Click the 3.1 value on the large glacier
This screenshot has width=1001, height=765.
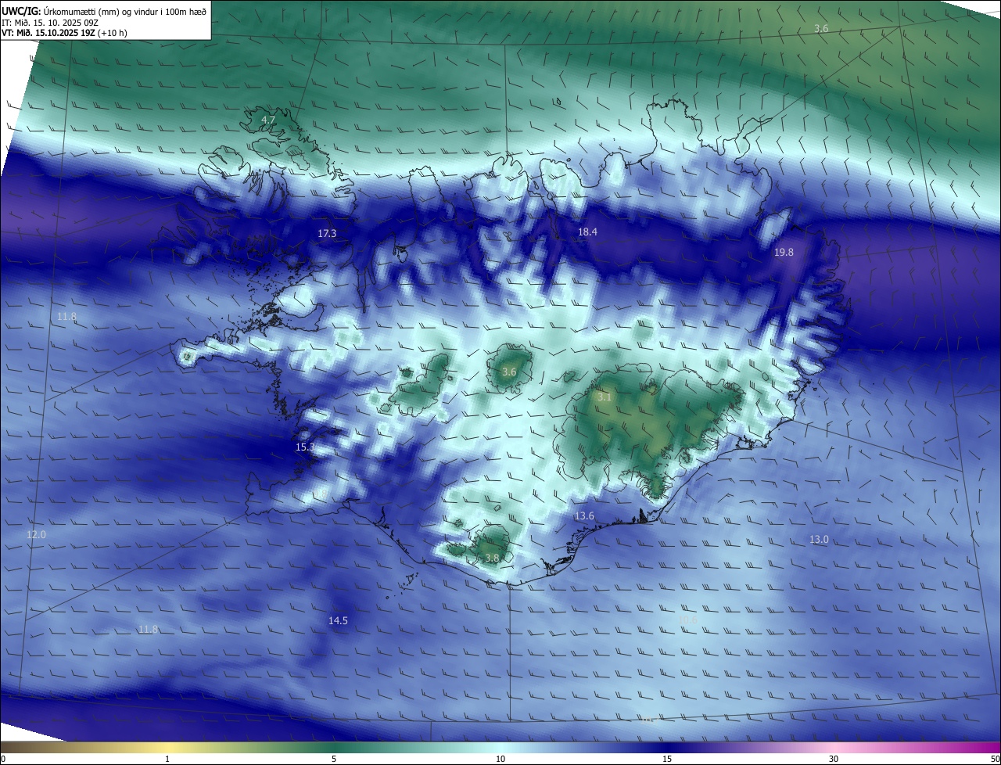tap(605, 397)
